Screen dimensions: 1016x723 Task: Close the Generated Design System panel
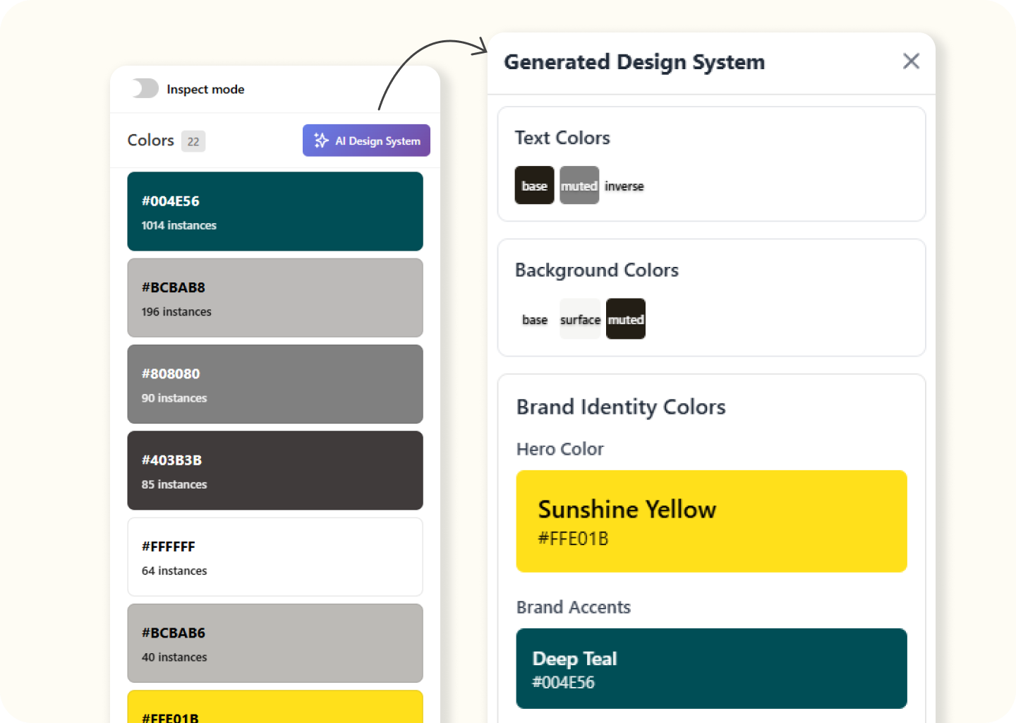(911, 61)
